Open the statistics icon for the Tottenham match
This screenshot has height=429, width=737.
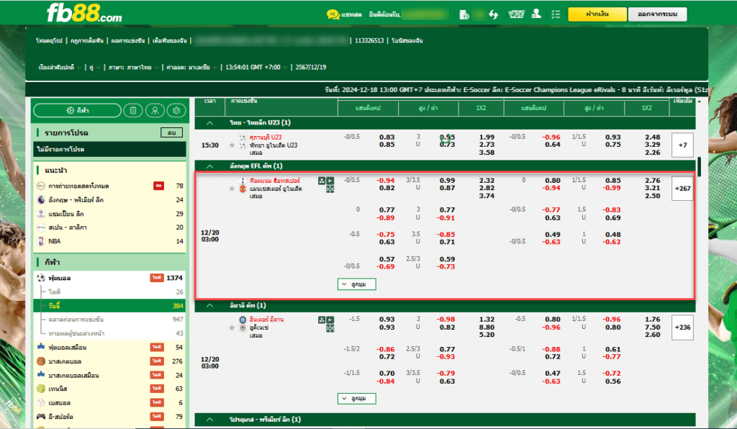coord(322,181)
